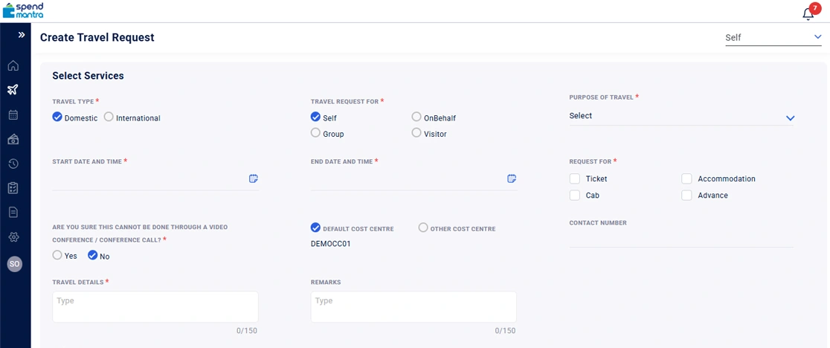This screenshot has height=348, width=830.
Task: Open the document report icon in sidebar
Action: pyautogui.click(x=13, y=212)
